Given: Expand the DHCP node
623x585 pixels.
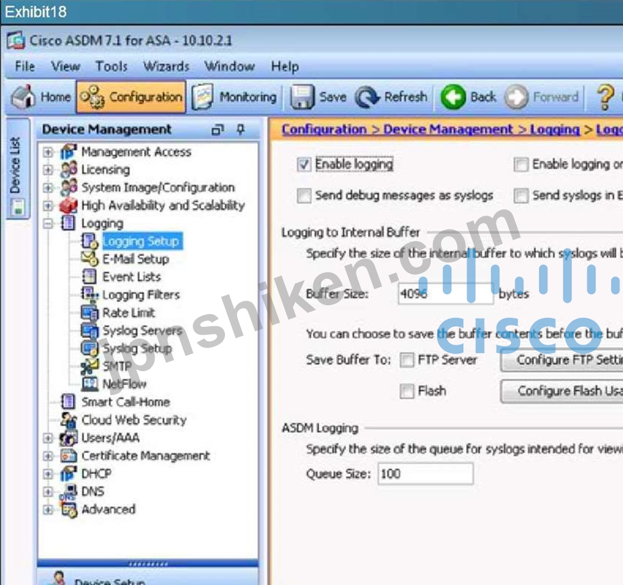Looking at the screenshot, I should [x=48, y=474].
